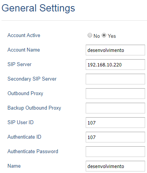147x173 pixels.
Task: Click the Outbound Proxy input box
Action: coord(115,94)
